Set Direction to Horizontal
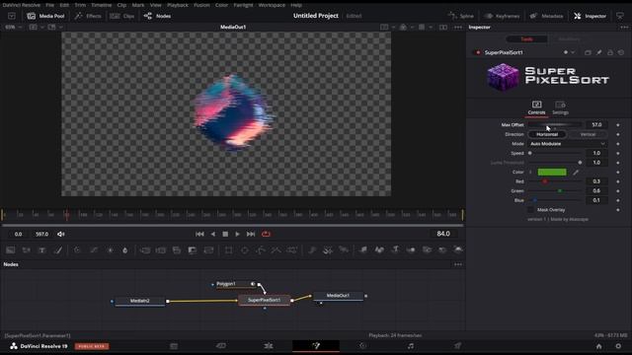 547,134
